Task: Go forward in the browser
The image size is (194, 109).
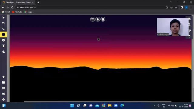Action: (x=8, y=7)
